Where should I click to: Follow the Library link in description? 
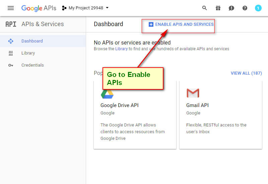[x=121, y=49]
